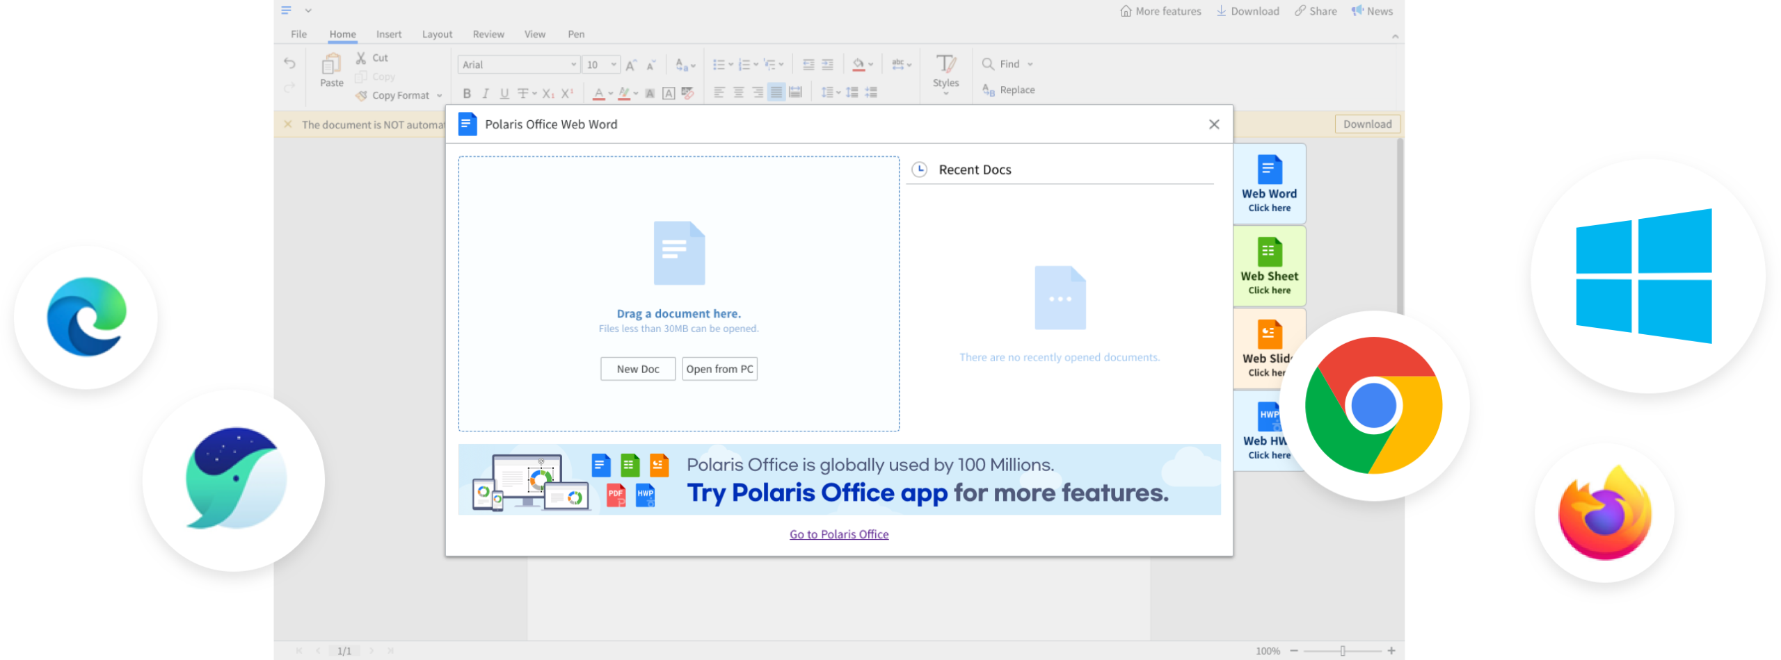
Task: Switch to the Review tab
Action: [x=488, y=34]
